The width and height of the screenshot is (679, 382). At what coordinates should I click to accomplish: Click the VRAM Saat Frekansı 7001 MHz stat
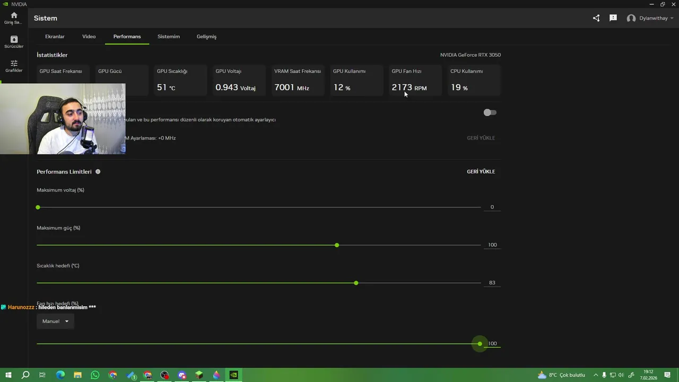tap(298, 81)
